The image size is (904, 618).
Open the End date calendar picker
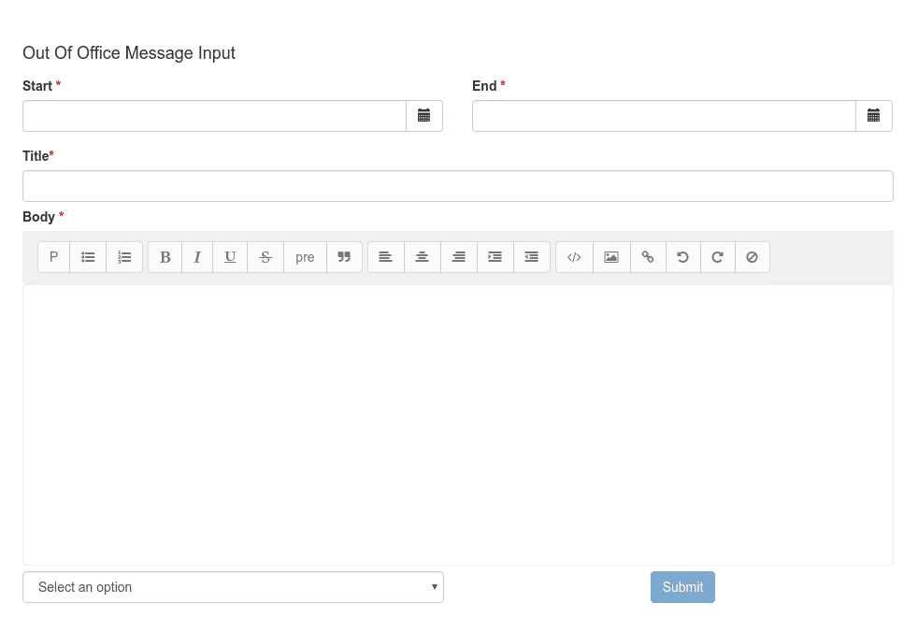pos(873,115)
